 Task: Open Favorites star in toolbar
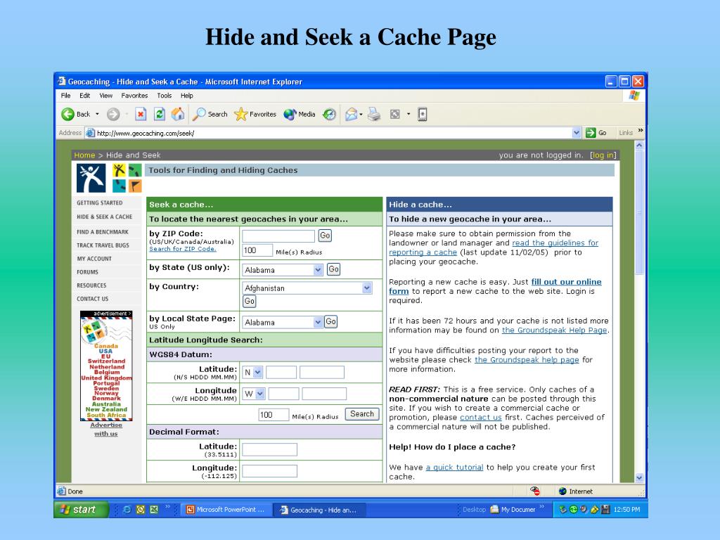coord(240,114)
